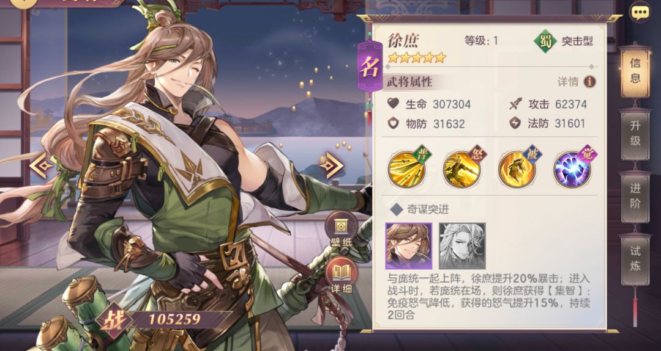Click the 详情 info icon
661x351 pixels.
click(589, 82)
